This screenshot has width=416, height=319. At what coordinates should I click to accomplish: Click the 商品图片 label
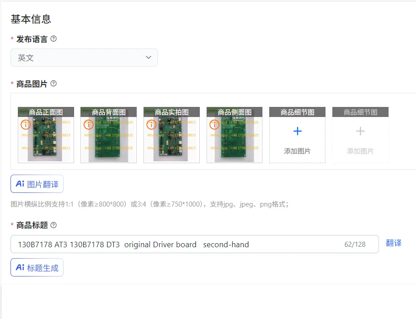[x=32, y=84]
